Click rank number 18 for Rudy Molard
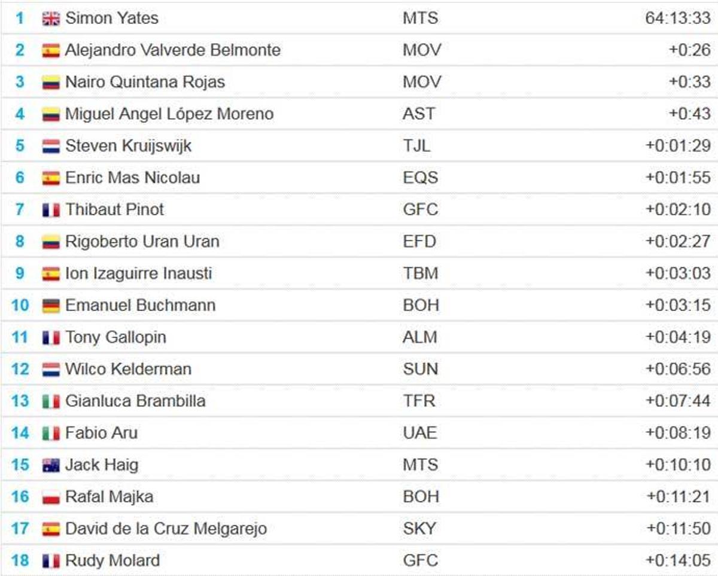 (20, 561)
